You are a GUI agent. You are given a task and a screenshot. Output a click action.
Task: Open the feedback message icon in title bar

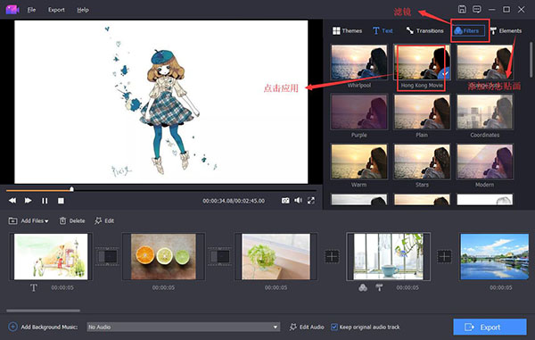(x=477, y=9)
